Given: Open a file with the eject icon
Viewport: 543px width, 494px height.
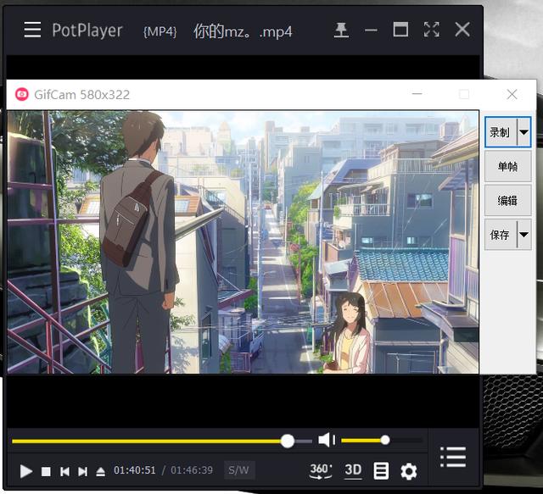Looking at the screenshot, I should coord(100,471).
